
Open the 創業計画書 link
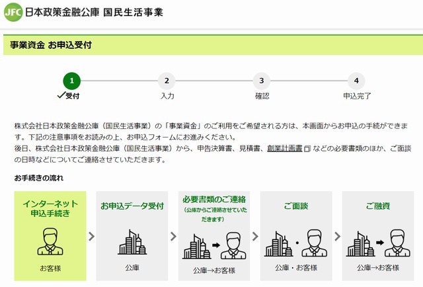285,149
